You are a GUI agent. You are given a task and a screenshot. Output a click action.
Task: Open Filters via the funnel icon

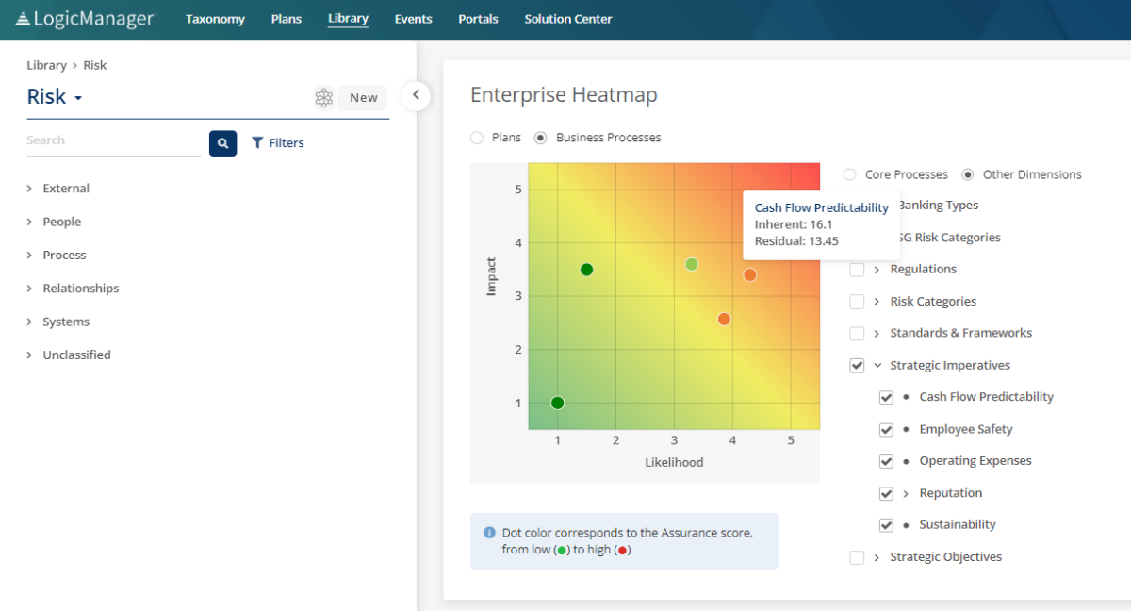click(x=257, y=143)
